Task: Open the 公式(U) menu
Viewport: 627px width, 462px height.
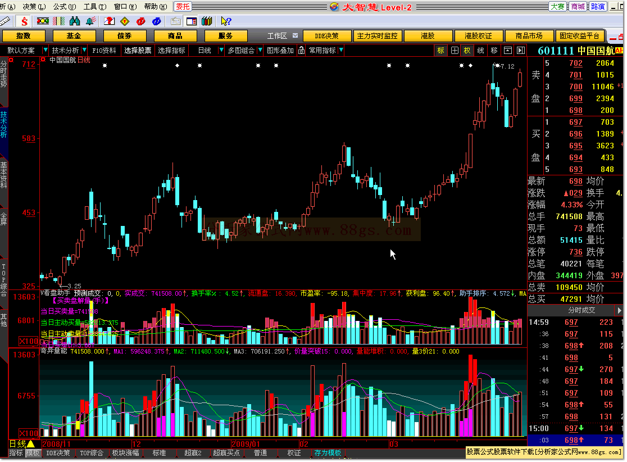Action: click(x=65, y=7)
